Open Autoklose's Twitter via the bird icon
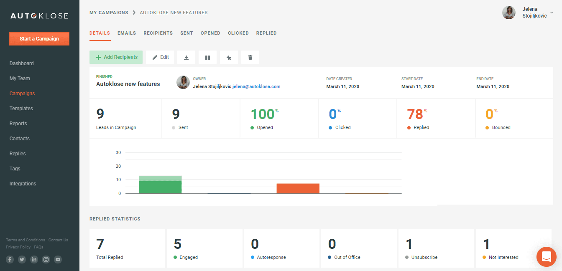Image resolution: width=562 pixels, height=271 pixels. point(22,259)
